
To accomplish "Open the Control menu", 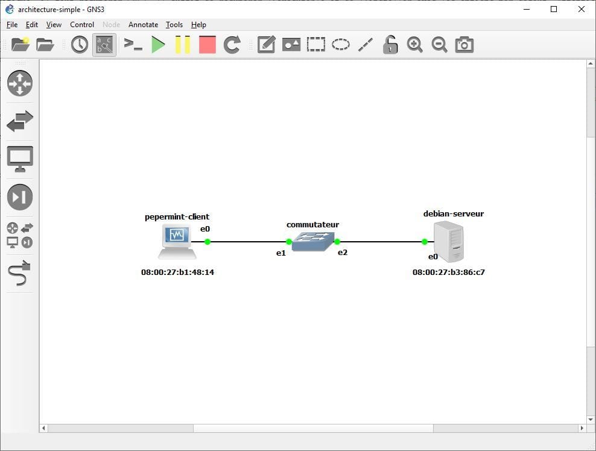I will pos(82,25).
